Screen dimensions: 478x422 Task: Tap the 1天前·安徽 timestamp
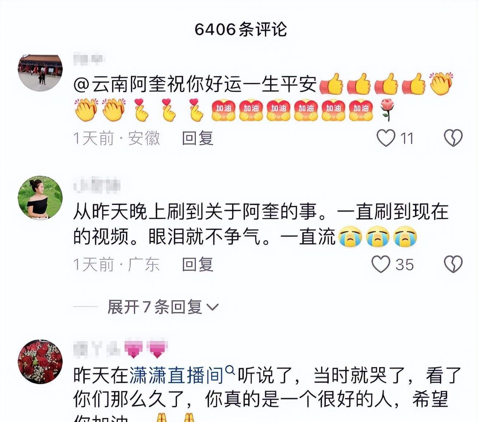pos(117,138)
